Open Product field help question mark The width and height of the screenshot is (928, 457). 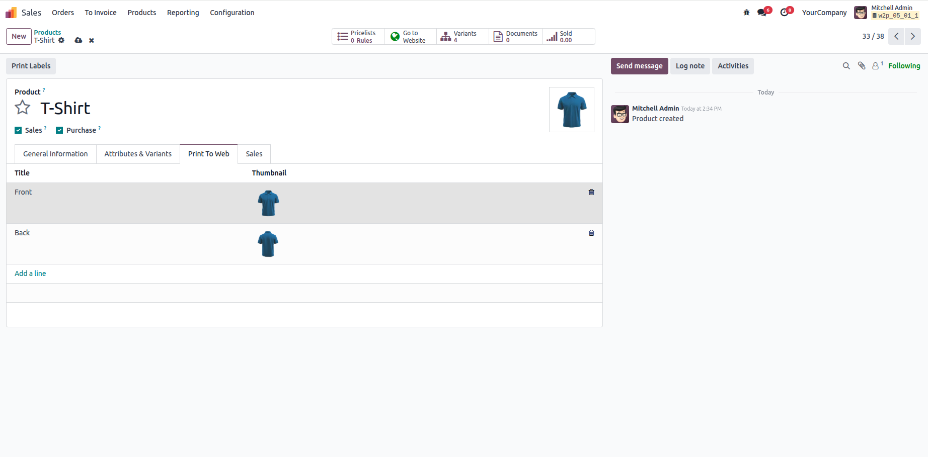pyautogui.click(x=44, y=90)
